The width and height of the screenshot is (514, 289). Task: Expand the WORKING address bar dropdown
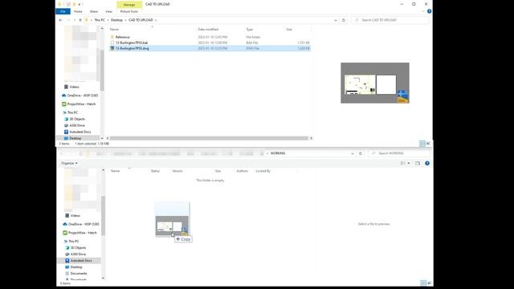[x=353, y=153]
